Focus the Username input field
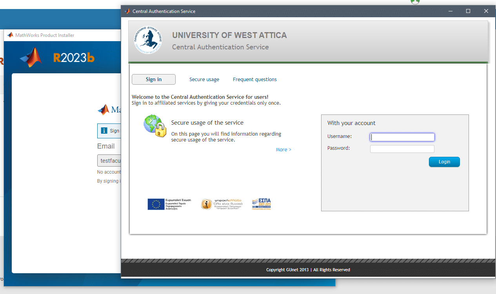The image size is (496, 294). pos(402,137)
